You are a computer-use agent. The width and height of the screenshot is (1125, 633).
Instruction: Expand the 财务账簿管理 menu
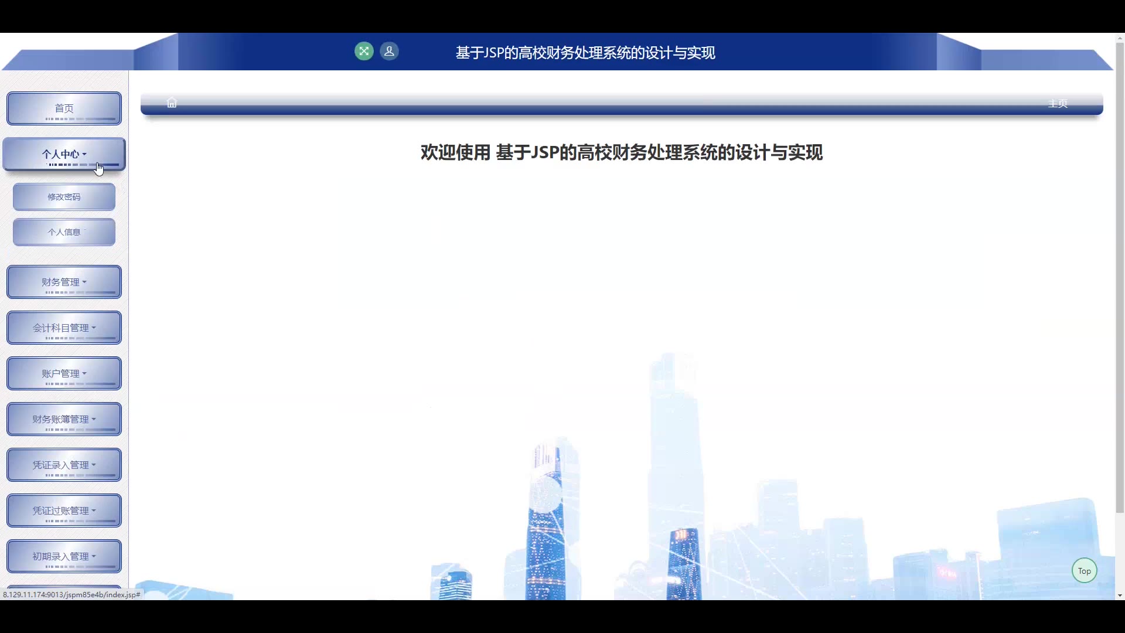(64, 419)
